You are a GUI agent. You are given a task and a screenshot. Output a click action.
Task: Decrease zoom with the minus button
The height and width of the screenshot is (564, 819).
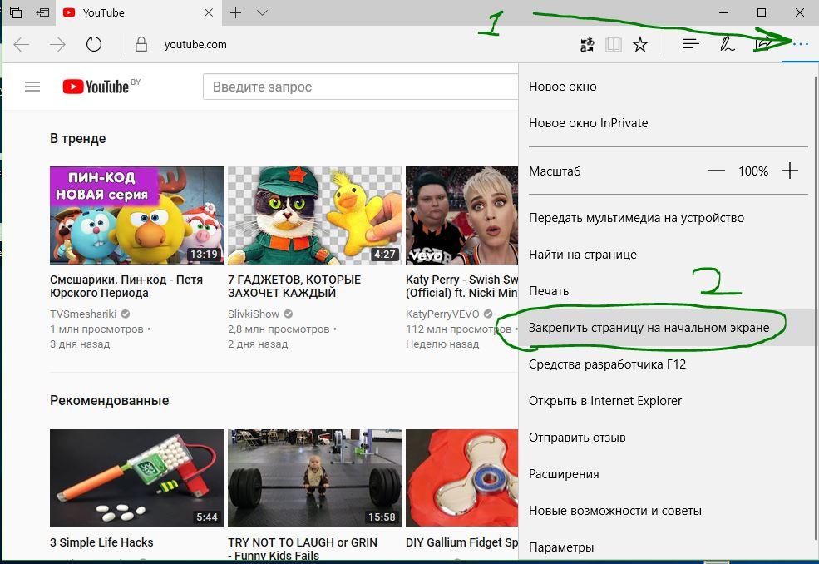(717, 171)
